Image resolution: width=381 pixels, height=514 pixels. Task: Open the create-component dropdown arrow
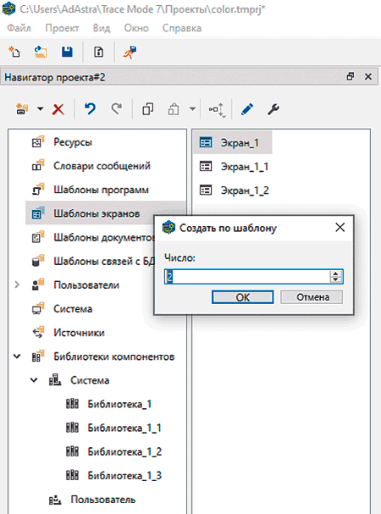pos(40,109)
